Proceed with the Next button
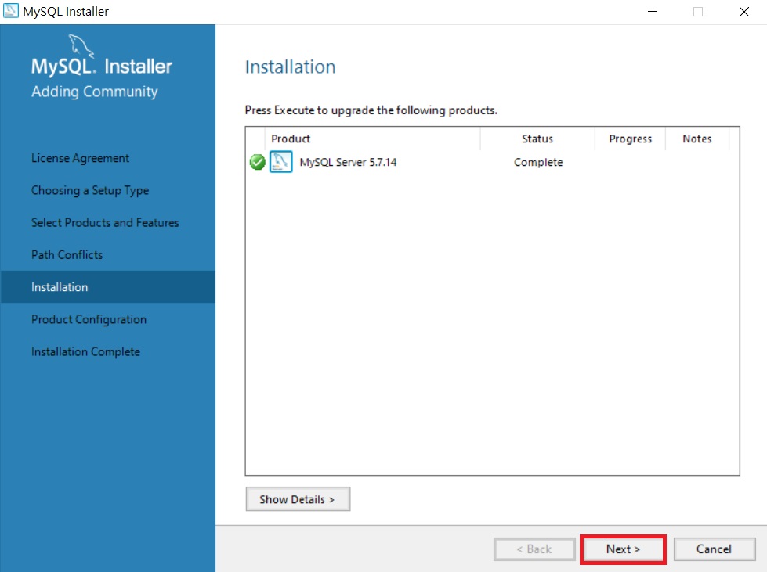The height and width of the screenshot is (572, 767). pos(623,549)
